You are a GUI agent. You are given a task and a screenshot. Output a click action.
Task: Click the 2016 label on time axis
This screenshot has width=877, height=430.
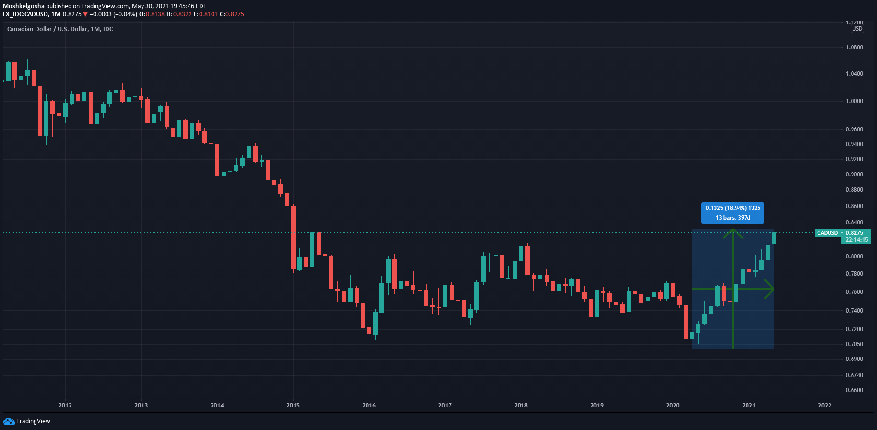point(369,406)
